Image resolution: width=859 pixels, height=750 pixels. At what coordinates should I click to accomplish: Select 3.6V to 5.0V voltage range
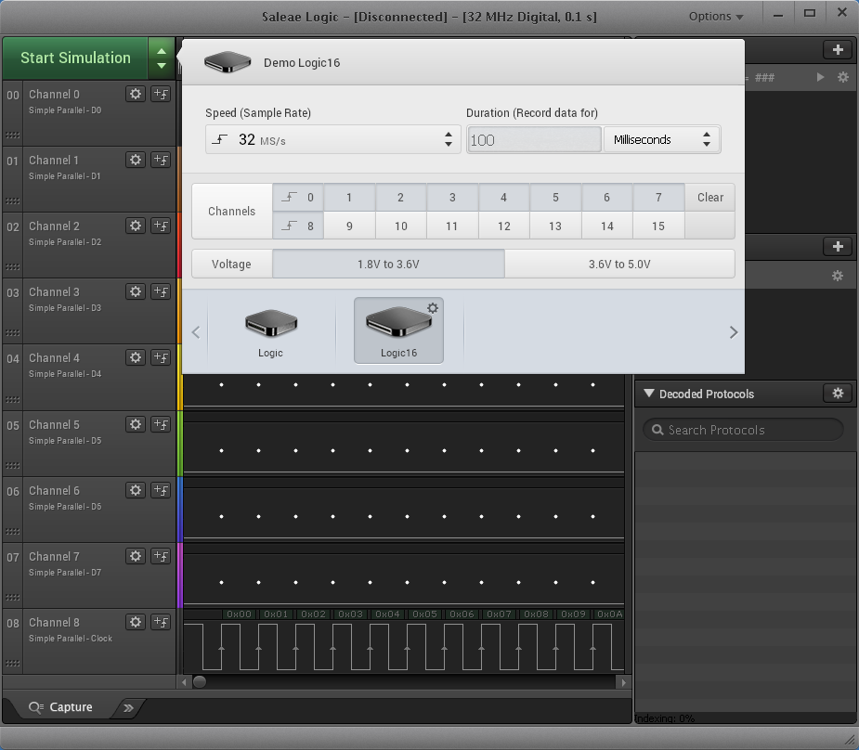point(619,264)
